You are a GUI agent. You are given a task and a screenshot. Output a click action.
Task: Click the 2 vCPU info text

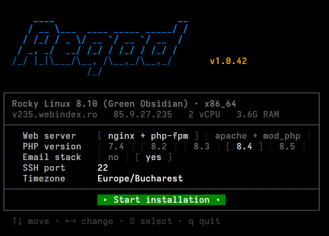pyautogui.click(x=204, y=114)
